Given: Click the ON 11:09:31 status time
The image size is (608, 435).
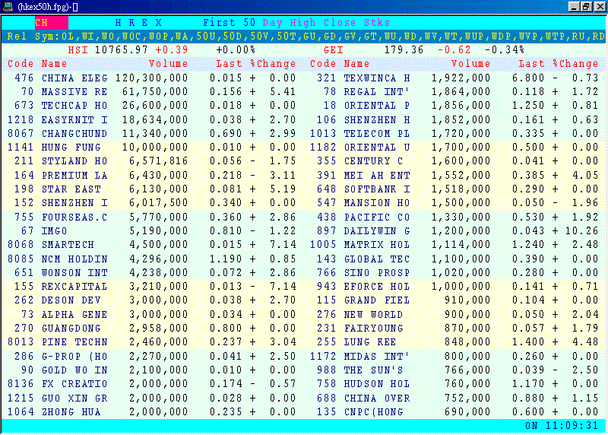Looking at the screenshot, I should click(562, 426).
